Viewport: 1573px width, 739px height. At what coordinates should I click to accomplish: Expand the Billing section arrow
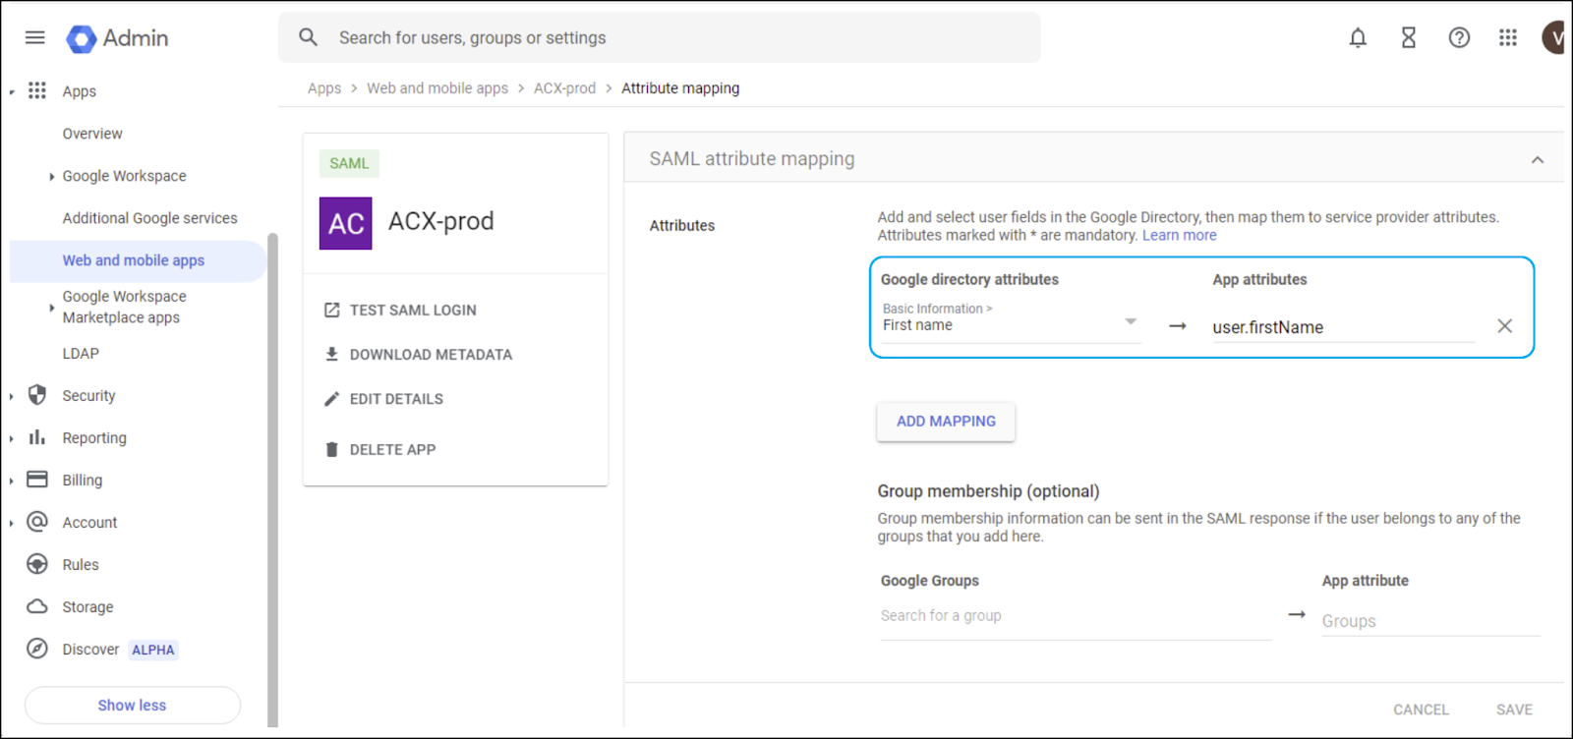12,482
